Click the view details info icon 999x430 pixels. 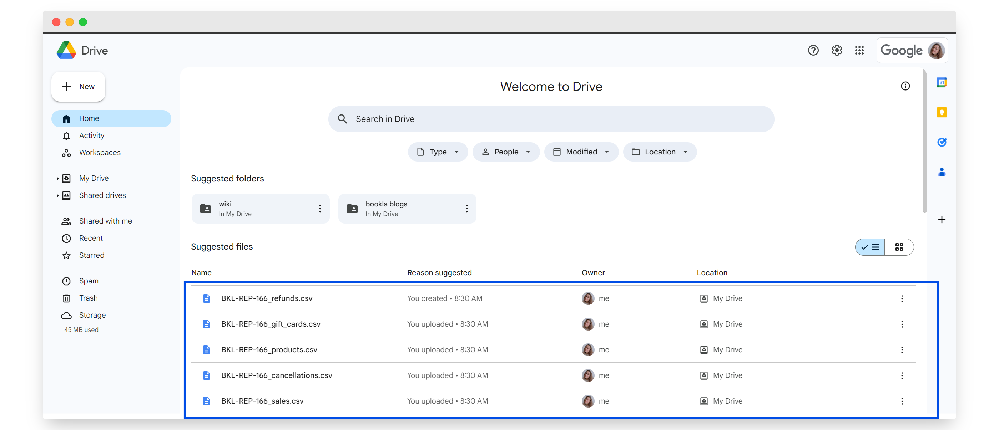[x=905, y=86]
